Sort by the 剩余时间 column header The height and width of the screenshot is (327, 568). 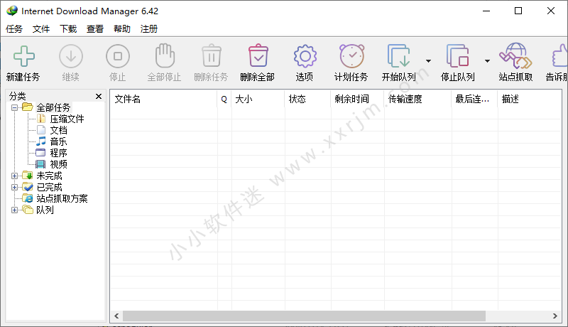[x=357, y=99]
